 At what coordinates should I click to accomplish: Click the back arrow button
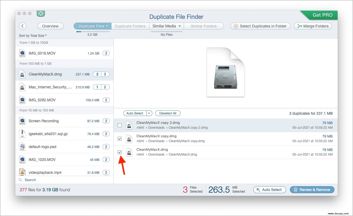(23, 26)
